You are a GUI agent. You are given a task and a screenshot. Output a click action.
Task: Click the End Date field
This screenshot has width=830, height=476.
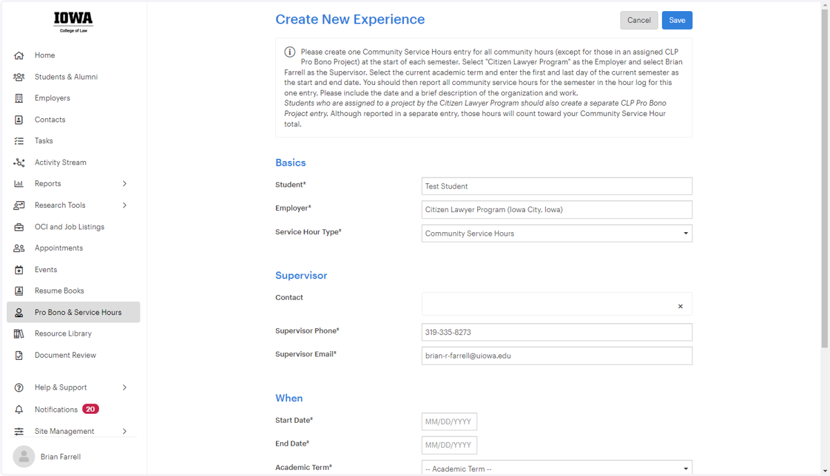tap(449, 446)
